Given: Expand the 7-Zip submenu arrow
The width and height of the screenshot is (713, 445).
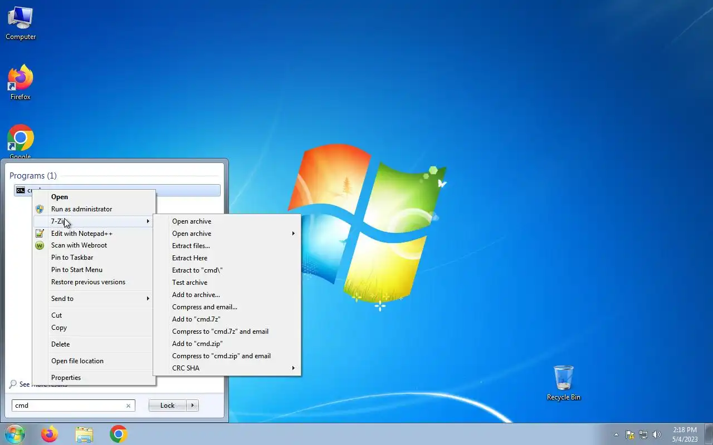Looking at the screenshot, I should [148, 221].
